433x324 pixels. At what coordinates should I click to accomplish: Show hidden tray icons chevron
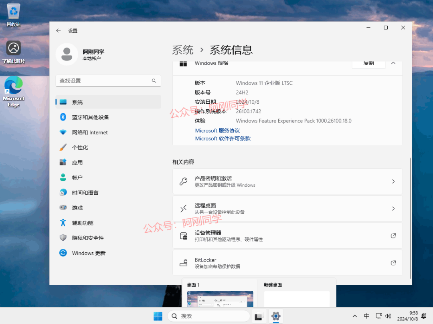point(355,316)
